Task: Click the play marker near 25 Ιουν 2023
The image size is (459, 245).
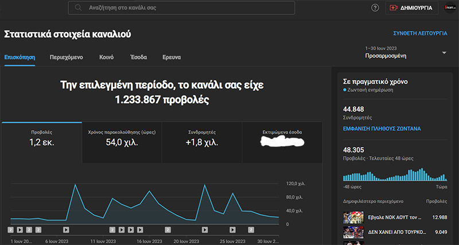Action: [232, 230]
